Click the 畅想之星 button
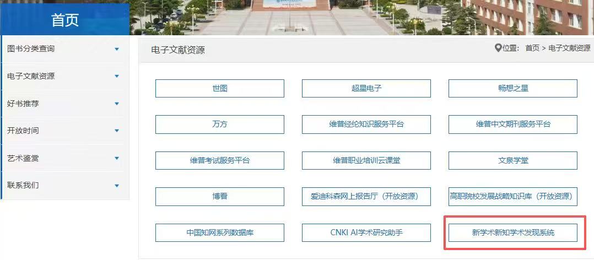 (x=512, y=89)
